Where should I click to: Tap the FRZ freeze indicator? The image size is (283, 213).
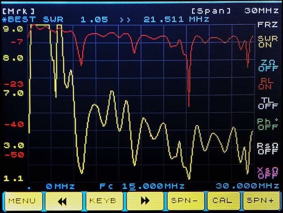[265, 25]
